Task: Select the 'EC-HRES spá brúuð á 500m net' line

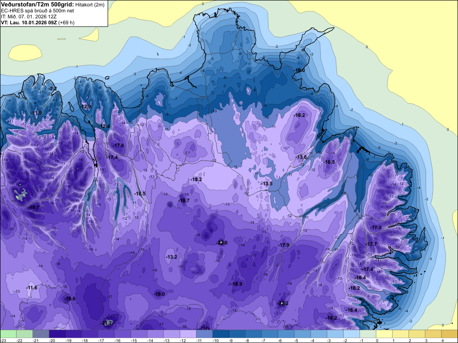Action: [x=38, y=11]
